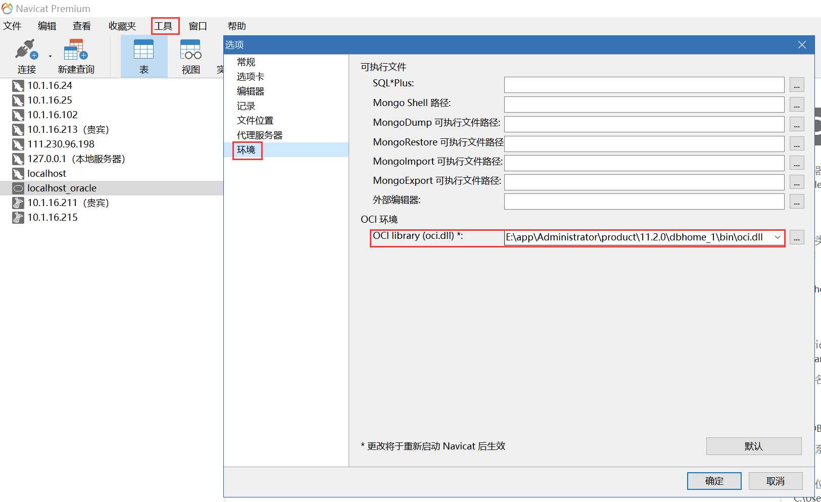Select 环境 in the options list
This screenshot has width=821, height=502.
(x=246, y=150)
